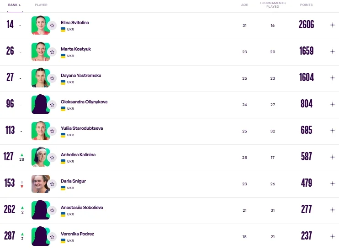Click plus icon on Daria Snigur's row
Image resolution: width=339 pixels, height=250 pixels.
333,184
